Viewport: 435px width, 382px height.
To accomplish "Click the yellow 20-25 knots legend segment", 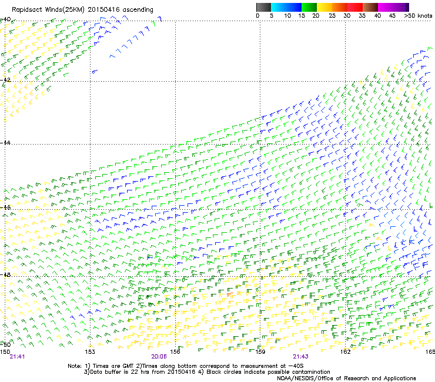I will tap(324, 7).
